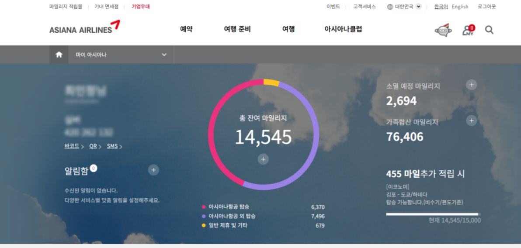The width and height of the screenshot is (521, 248).
Task: Click the 아시아나항공 외 탑승 legend label
Action: coord(232,216)
